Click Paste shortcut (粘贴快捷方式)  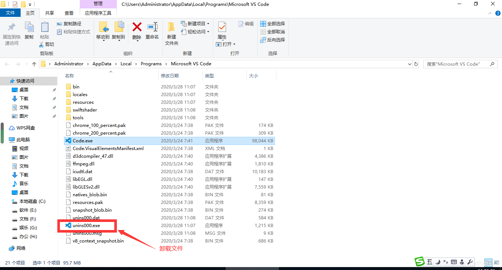point(73,32)
